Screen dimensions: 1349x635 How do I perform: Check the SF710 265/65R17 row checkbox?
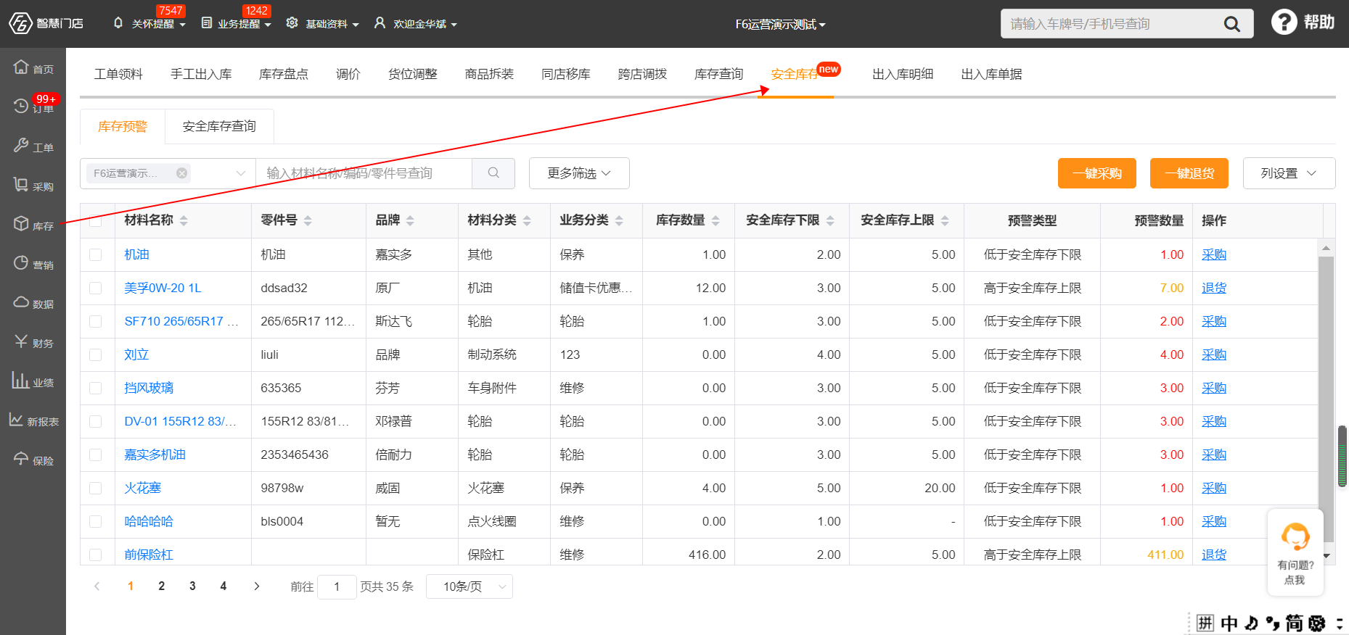tap(96, 321)
